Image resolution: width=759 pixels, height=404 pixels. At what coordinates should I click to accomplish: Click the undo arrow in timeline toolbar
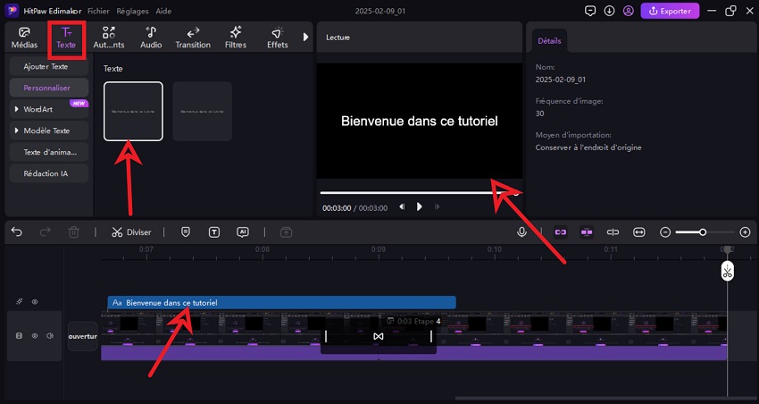point(17,231)
